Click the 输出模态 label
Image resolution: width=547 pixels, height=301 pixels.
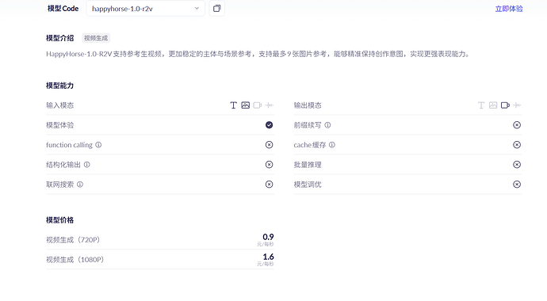(308, 105)
